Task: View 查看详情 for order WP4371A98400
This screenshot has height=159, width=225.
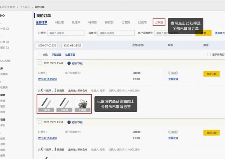Action: pyautogui.click(x=173, y=138)
